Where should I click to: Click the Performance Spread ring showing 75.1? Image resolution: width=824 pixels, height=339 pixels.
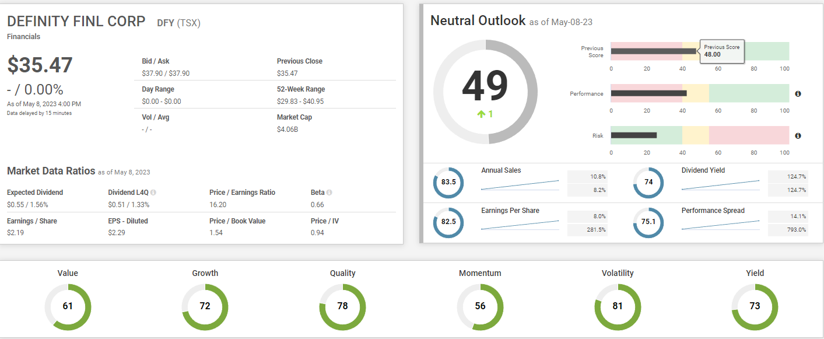tap(648, 222)
